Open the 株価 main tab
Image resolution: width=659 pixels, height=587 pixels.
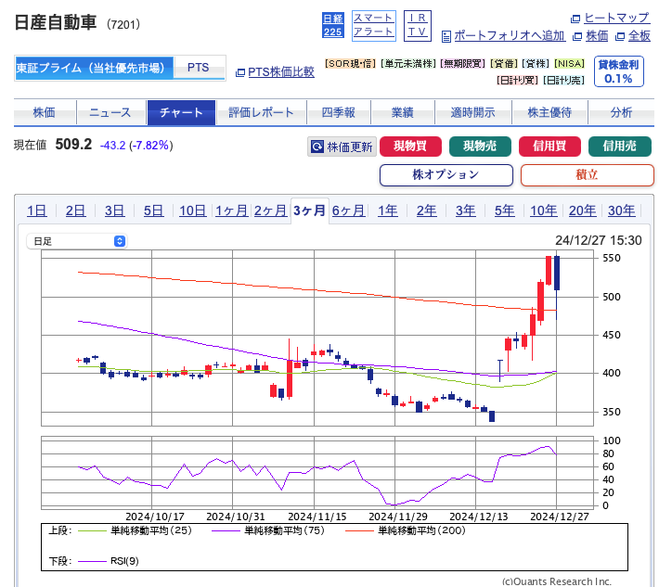click(x=45, y=112)
